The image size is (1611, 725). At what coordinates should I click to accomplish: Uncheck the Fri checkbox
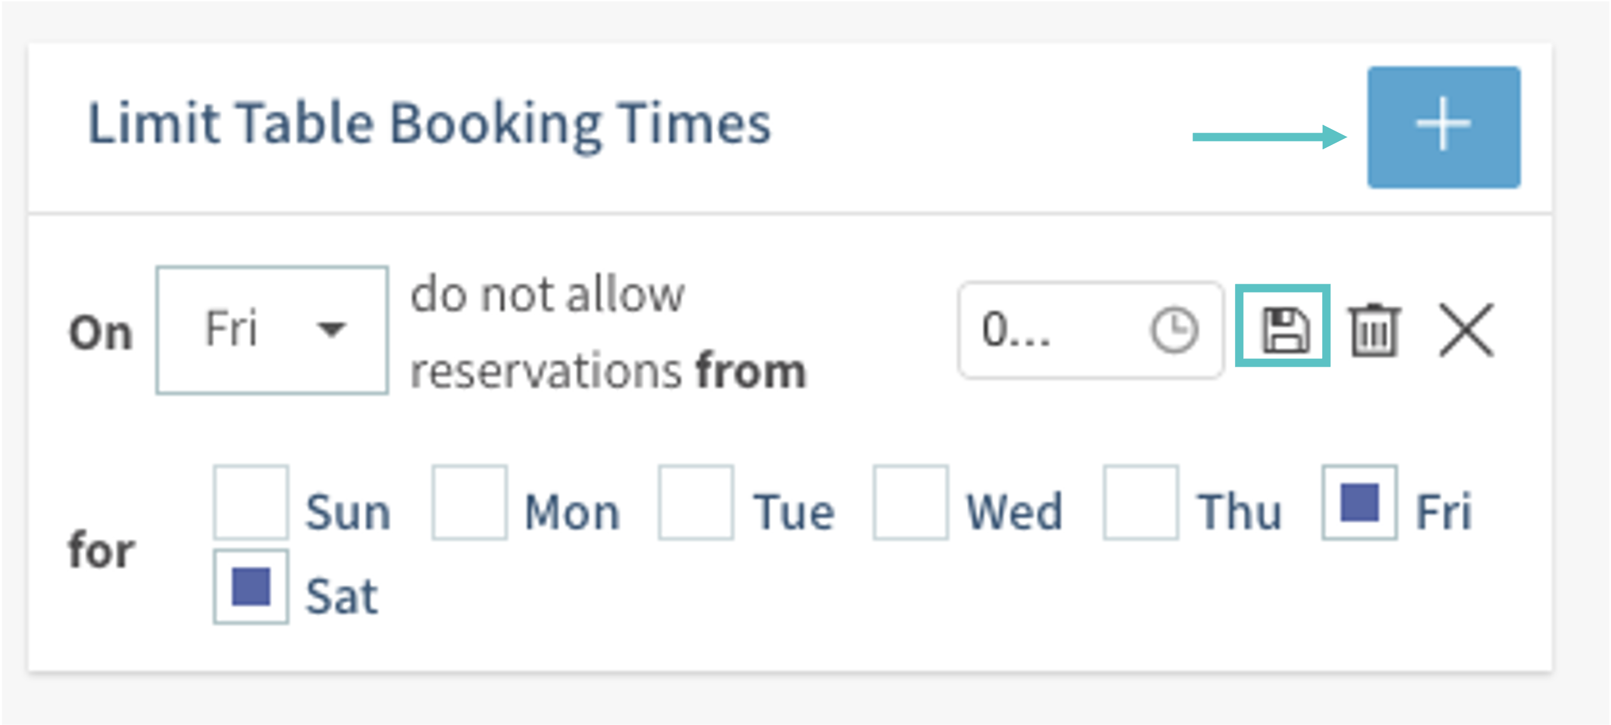coord(1360,502)
